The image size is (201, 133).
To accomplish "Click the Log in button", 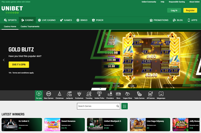I will [174, 10].
